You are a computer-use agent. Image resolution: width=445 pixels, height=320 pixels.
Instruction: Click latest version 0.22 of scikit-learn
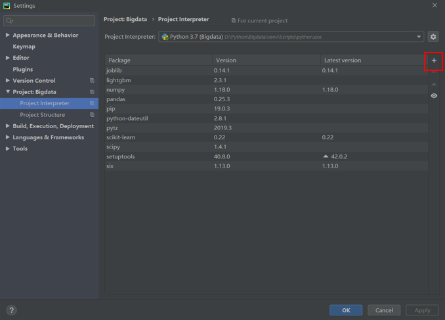coord(328,137)
